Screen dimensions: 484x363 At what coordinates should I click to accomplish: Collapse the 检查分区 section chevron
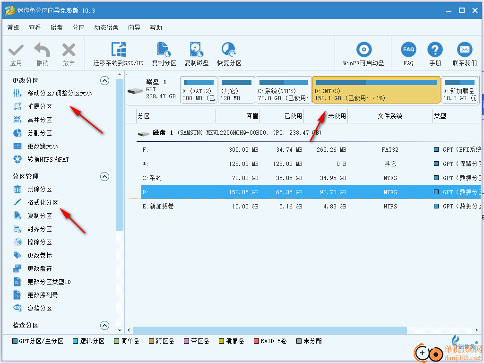[x=104, y=325]
